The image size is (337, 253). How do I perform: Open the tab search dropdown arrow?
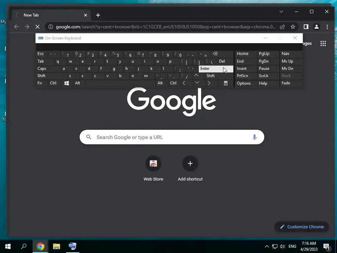(281, 12)
